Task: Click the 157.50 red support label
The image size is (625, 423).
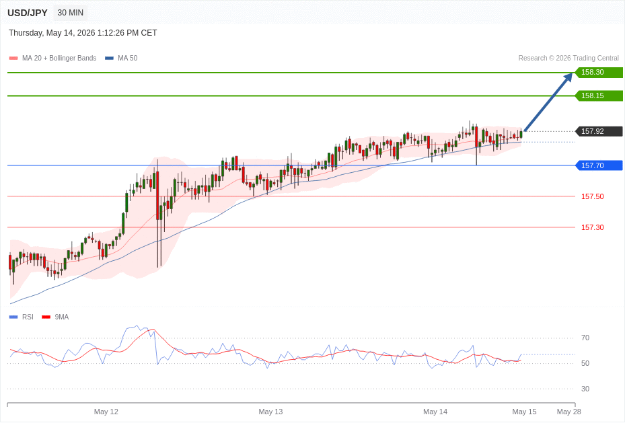Action: 592,196
